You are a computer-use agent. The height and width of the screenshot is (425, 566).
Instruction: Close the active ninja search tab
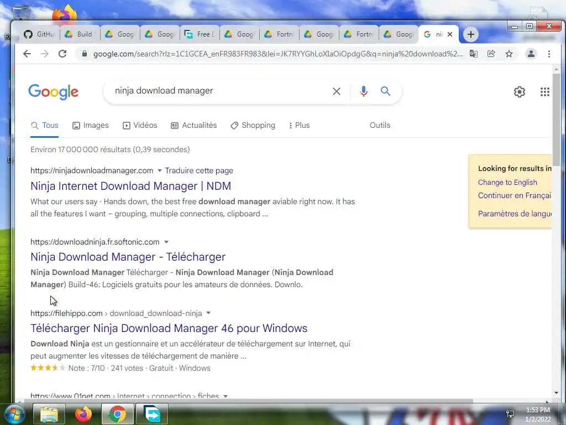pos(450,34)
